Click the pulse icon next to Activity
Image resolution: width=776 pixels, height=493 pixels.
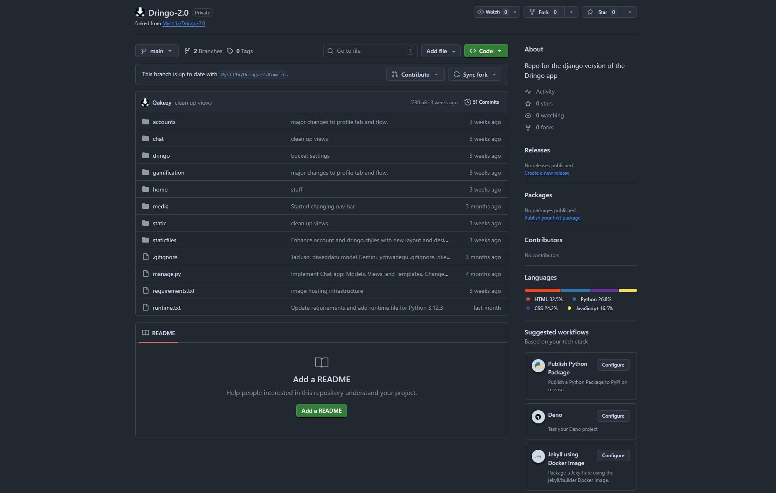[528, 91]
